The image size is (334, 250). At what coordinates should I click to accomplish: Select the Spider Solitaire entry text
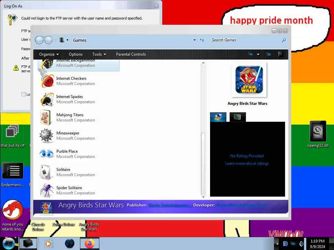pyautogui.click(x=69, y=188)
